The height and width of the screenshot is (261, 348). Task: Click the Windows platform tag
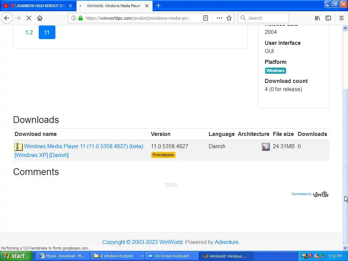[275, 71]
